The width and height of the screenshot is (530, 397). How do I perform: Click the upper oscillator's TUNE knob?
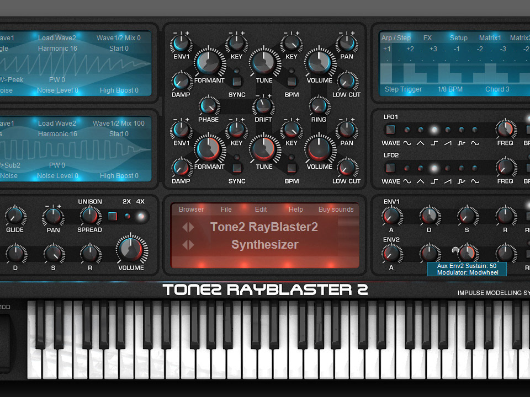[264, 62]
